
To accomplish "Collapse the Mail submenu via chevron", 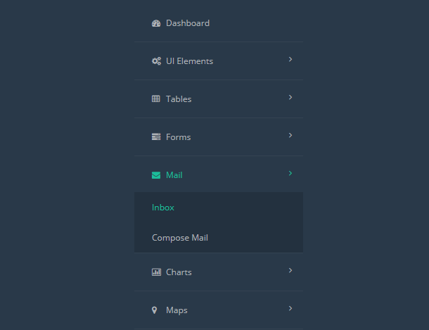I will point(290,173).
